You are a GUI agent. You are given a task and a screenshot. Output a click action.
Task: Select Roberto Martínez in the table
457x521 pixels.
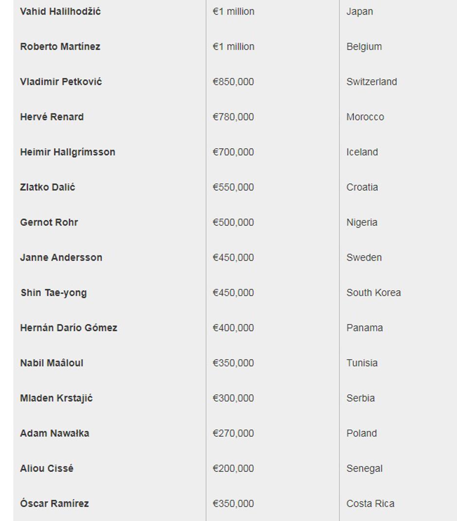60,47
